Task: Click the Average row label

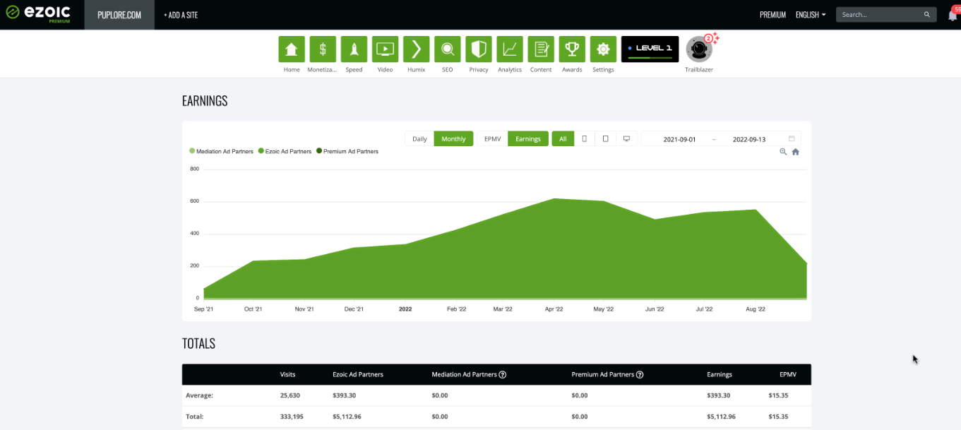Action: point(199,396)
